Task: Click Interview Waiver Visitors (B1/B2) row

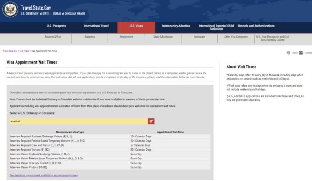Action: coord(110,167)
